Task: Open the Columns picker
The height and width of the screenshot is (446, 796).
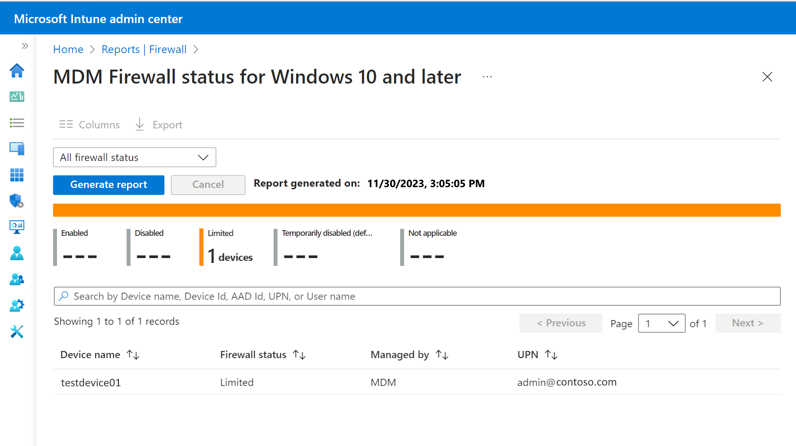Action: coord(89,124)
